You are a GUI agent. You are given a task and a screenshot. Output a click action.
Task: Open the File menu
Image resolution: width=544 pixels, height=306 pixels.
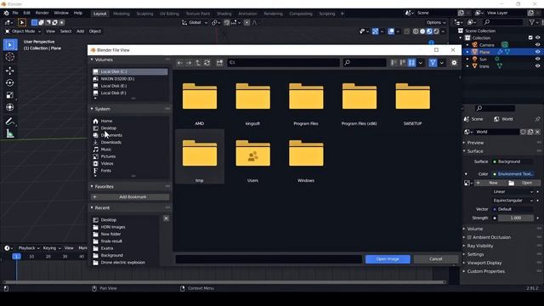click(x=15, y=13)
